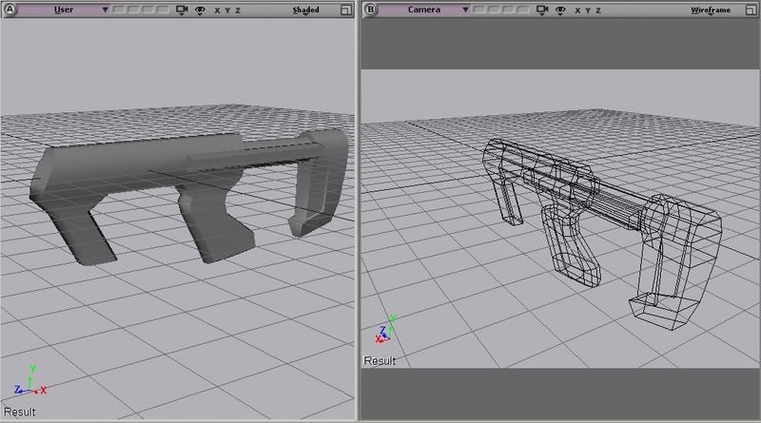Click the fourth memo cam slot in viewport B
The height and width of the screenshot is (423, 761).
523,10
